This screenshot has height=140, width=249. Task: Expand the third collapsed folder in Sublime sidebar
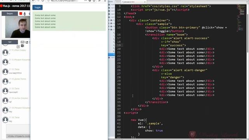[x=109, y=26]
